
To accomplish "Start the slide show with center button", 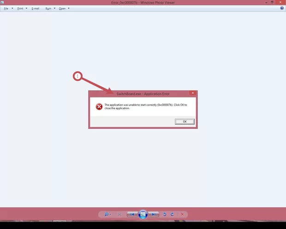I will (143, 214).
